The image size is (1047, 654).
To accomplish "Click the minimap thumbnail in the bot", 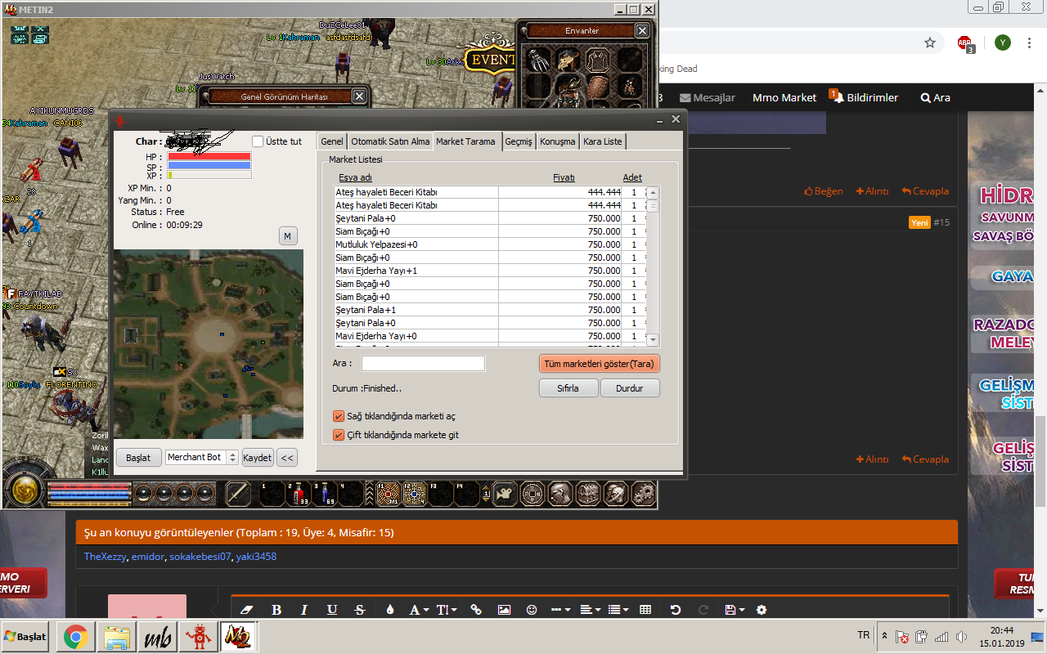I will (x=208, y=344).
